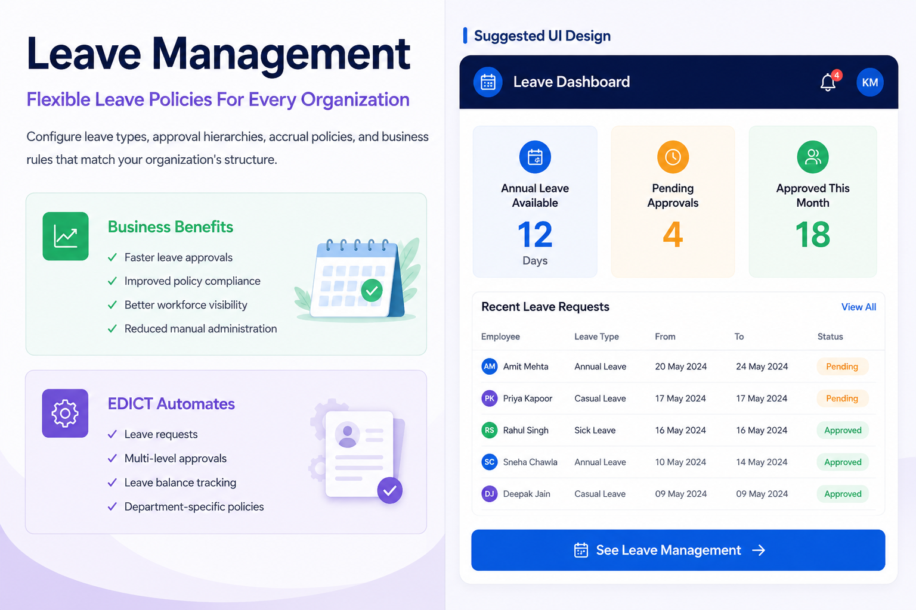Image resolution: width=916 pixels, height=610 pixels.
Task: Click the Suggested UI Design heading
Action: coord(542,36)
